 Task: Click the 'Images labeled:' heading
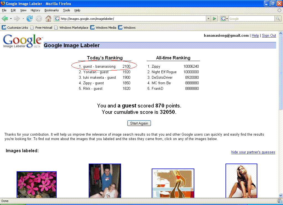pyautogui.click(x=22, y=151)
